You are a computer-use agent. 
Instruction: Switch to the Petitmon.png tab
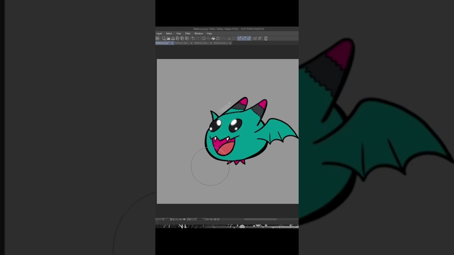[165, 43]
